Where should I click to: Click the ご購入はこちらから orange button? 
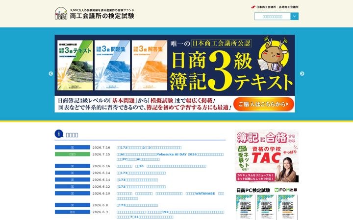coord(264,104)
